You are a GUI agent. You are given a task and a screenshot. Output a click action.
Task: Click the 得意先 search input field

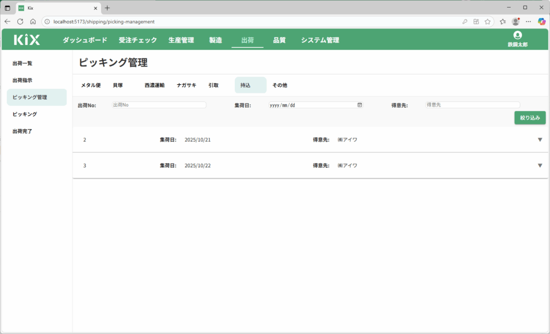(473, 105)
